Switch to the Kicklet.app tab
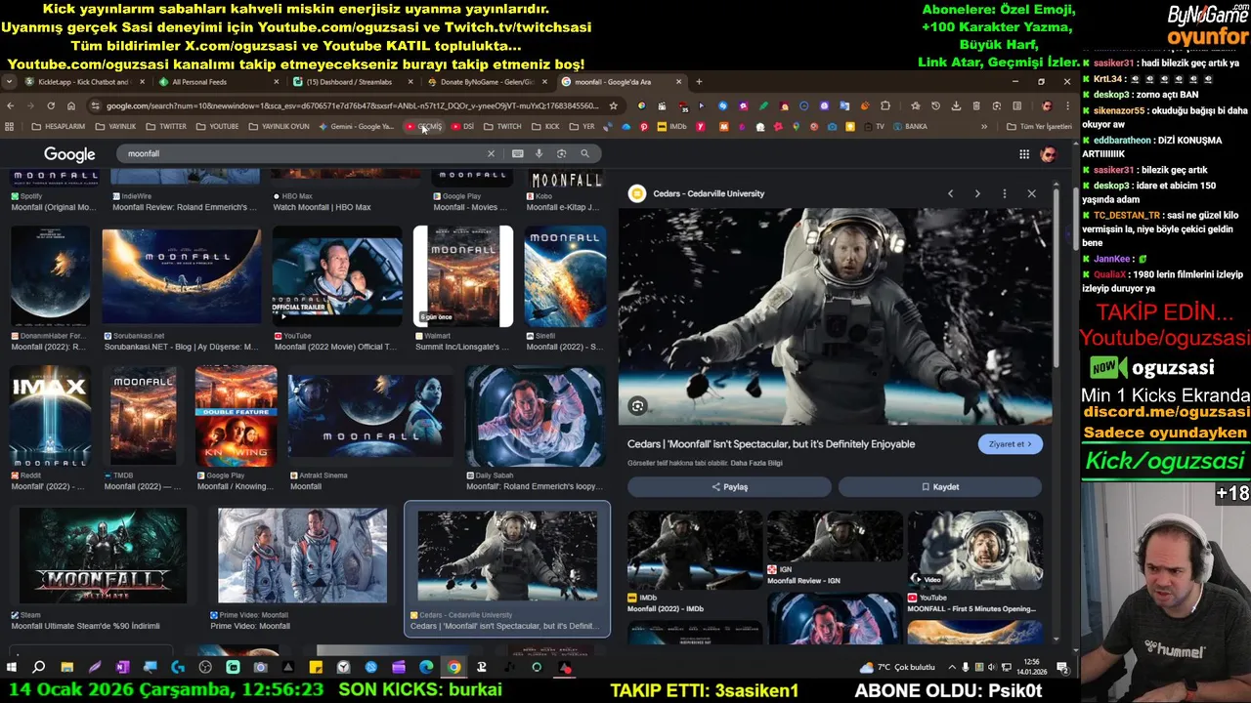 point(85,82)
